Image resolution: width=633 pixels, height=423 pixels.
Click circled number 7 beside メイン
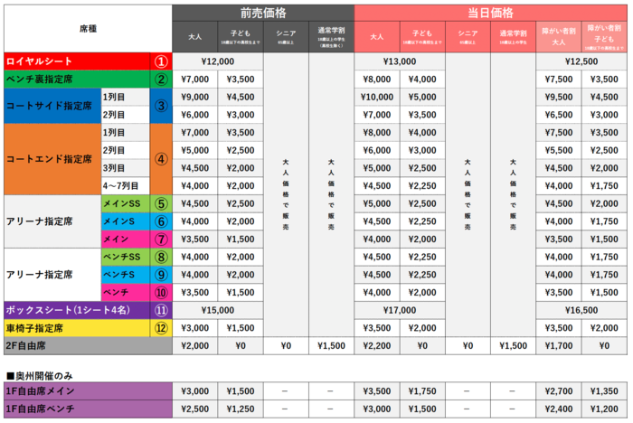160,239
